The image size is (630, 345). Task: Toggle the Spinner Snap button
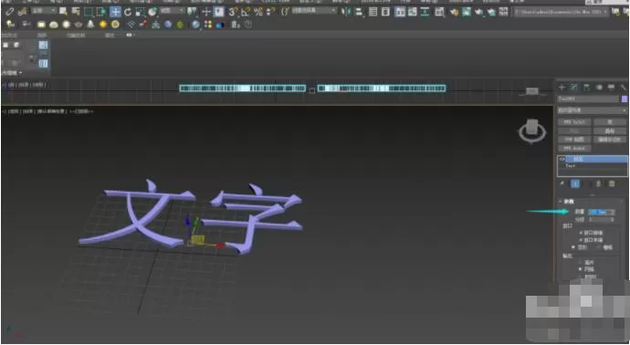[x=271, y=12]
